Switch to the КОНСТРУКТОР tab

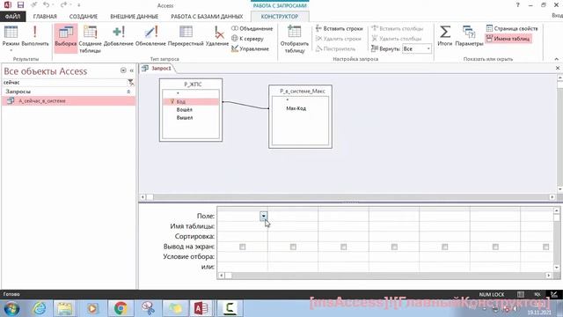pos(280,17)
